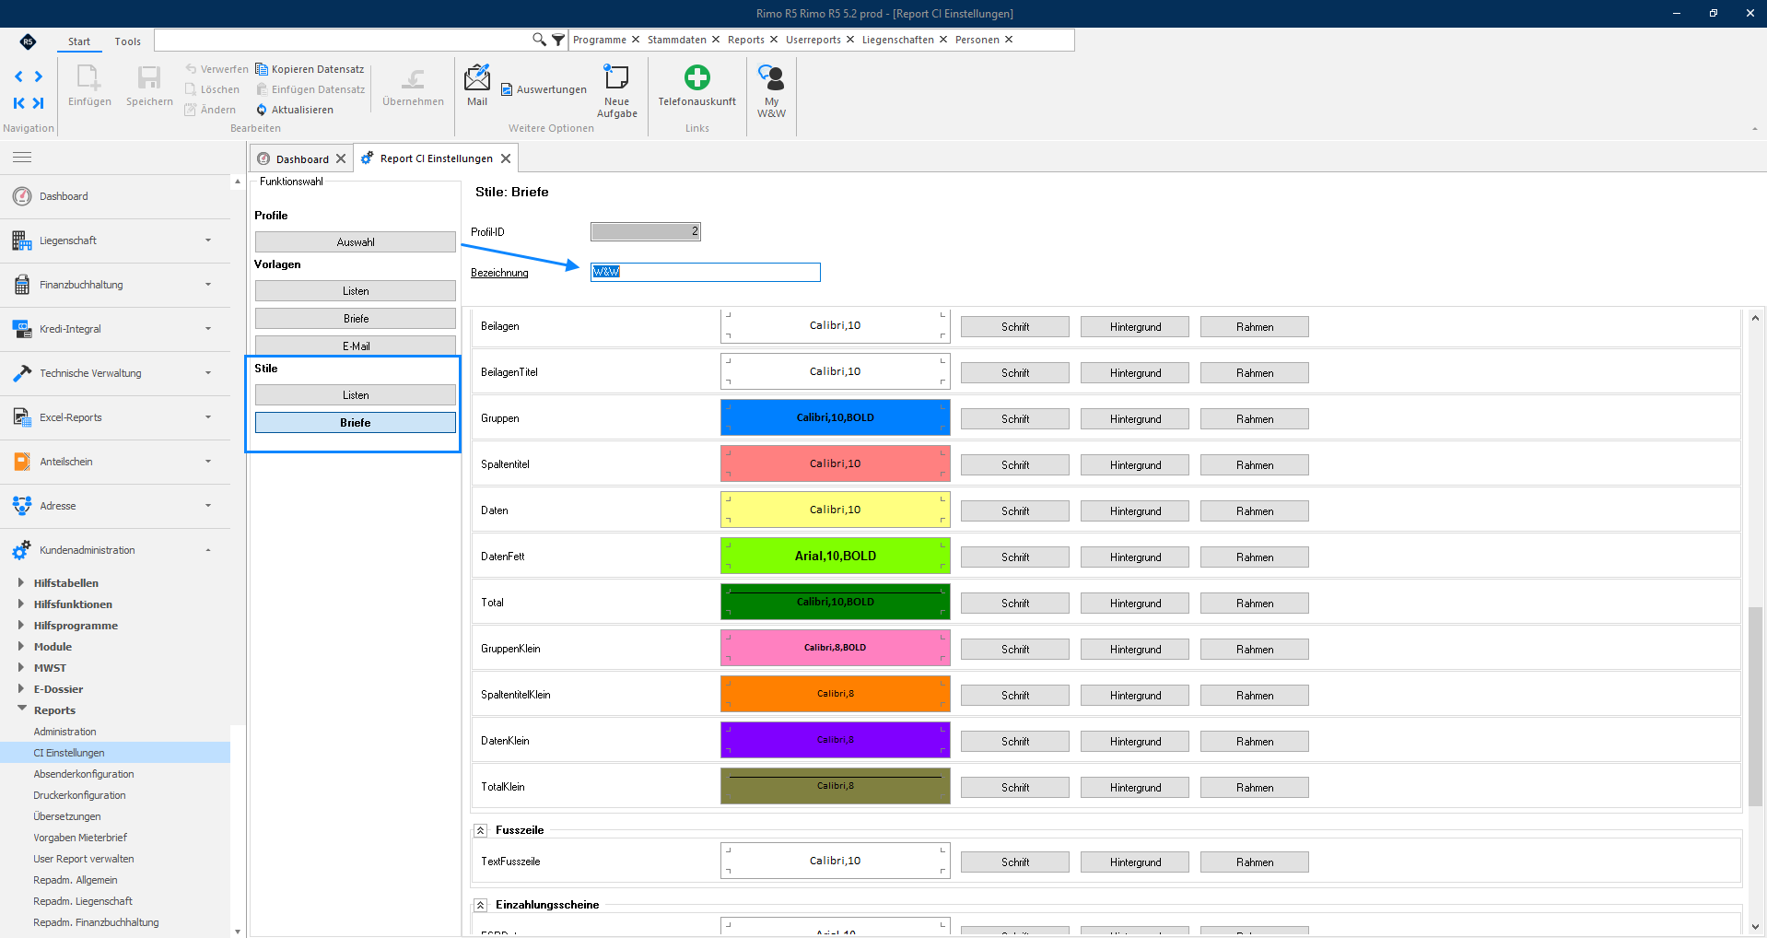
Task: Open Absenderkonfiguration in the Reports tree
Action: (84, 774)
